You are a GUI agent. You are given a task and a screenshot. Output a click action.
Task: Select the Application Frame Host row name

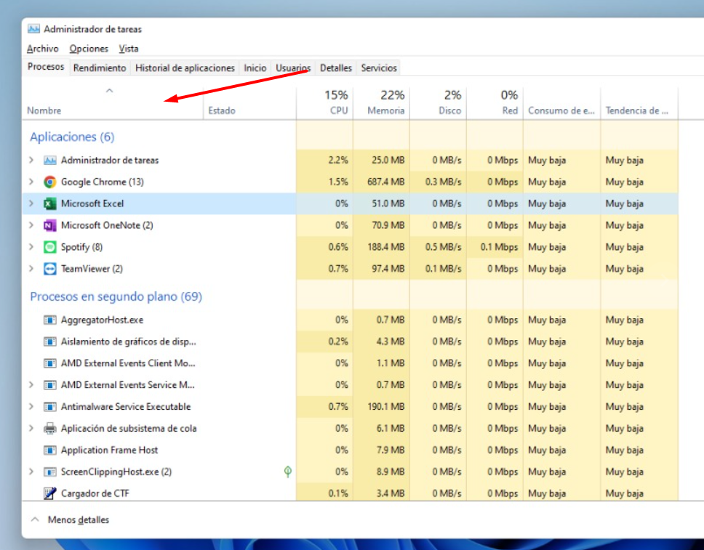(110, 450)
